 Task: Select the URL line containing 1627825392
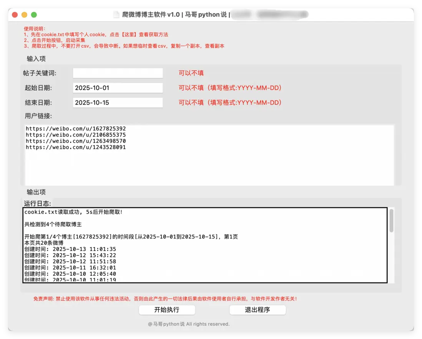pyautogui.click(x=75, y=128)
